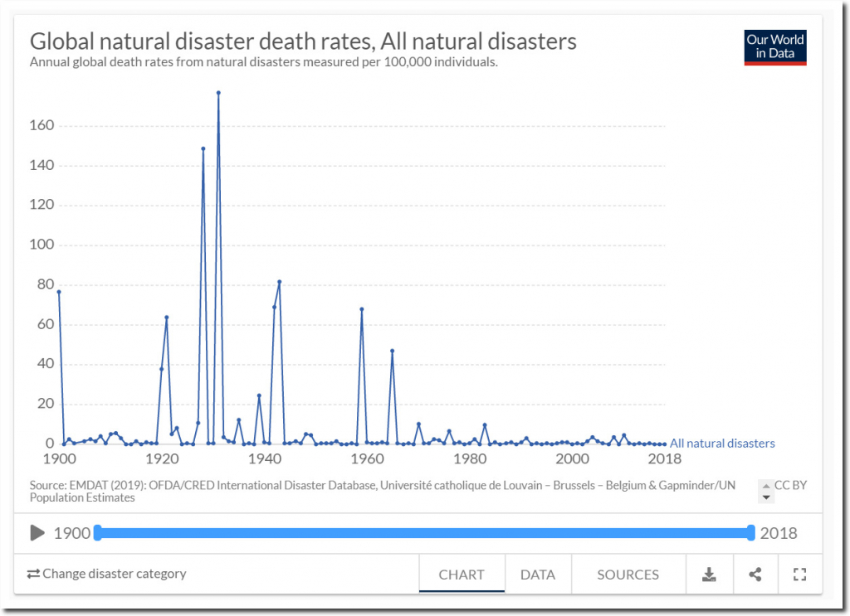Click the download chart icon

[x=709, y=574]
